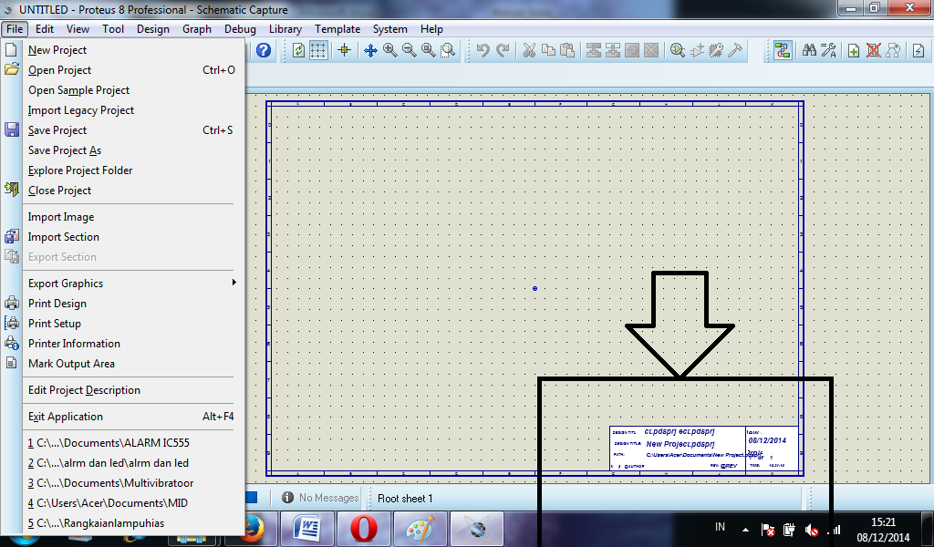
Task: Open the Help menu
Action: click(431, 28)
